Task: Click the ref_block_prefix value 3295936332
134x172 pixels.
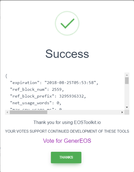Action: point(72,96)
